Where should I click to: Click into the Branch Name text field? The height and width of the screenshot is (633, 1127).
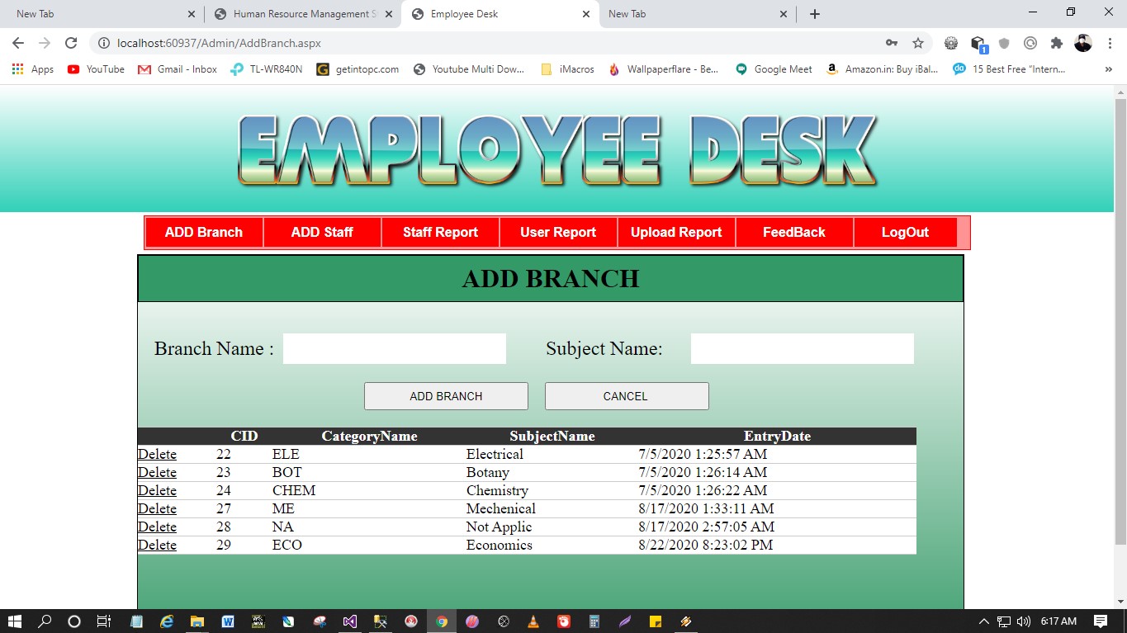coord(394,349)
